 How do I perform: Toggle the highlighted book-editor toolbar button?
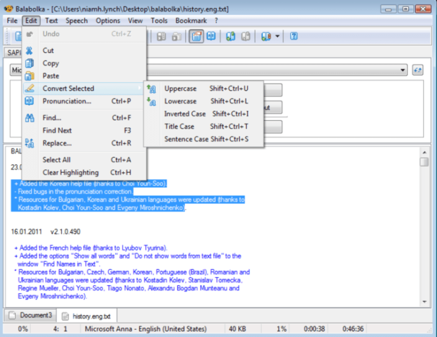coord(196,36)
